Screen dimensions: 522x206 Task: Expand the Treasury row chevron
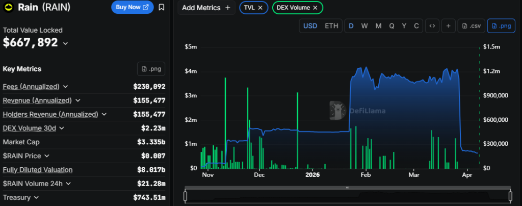click(36, 197)
